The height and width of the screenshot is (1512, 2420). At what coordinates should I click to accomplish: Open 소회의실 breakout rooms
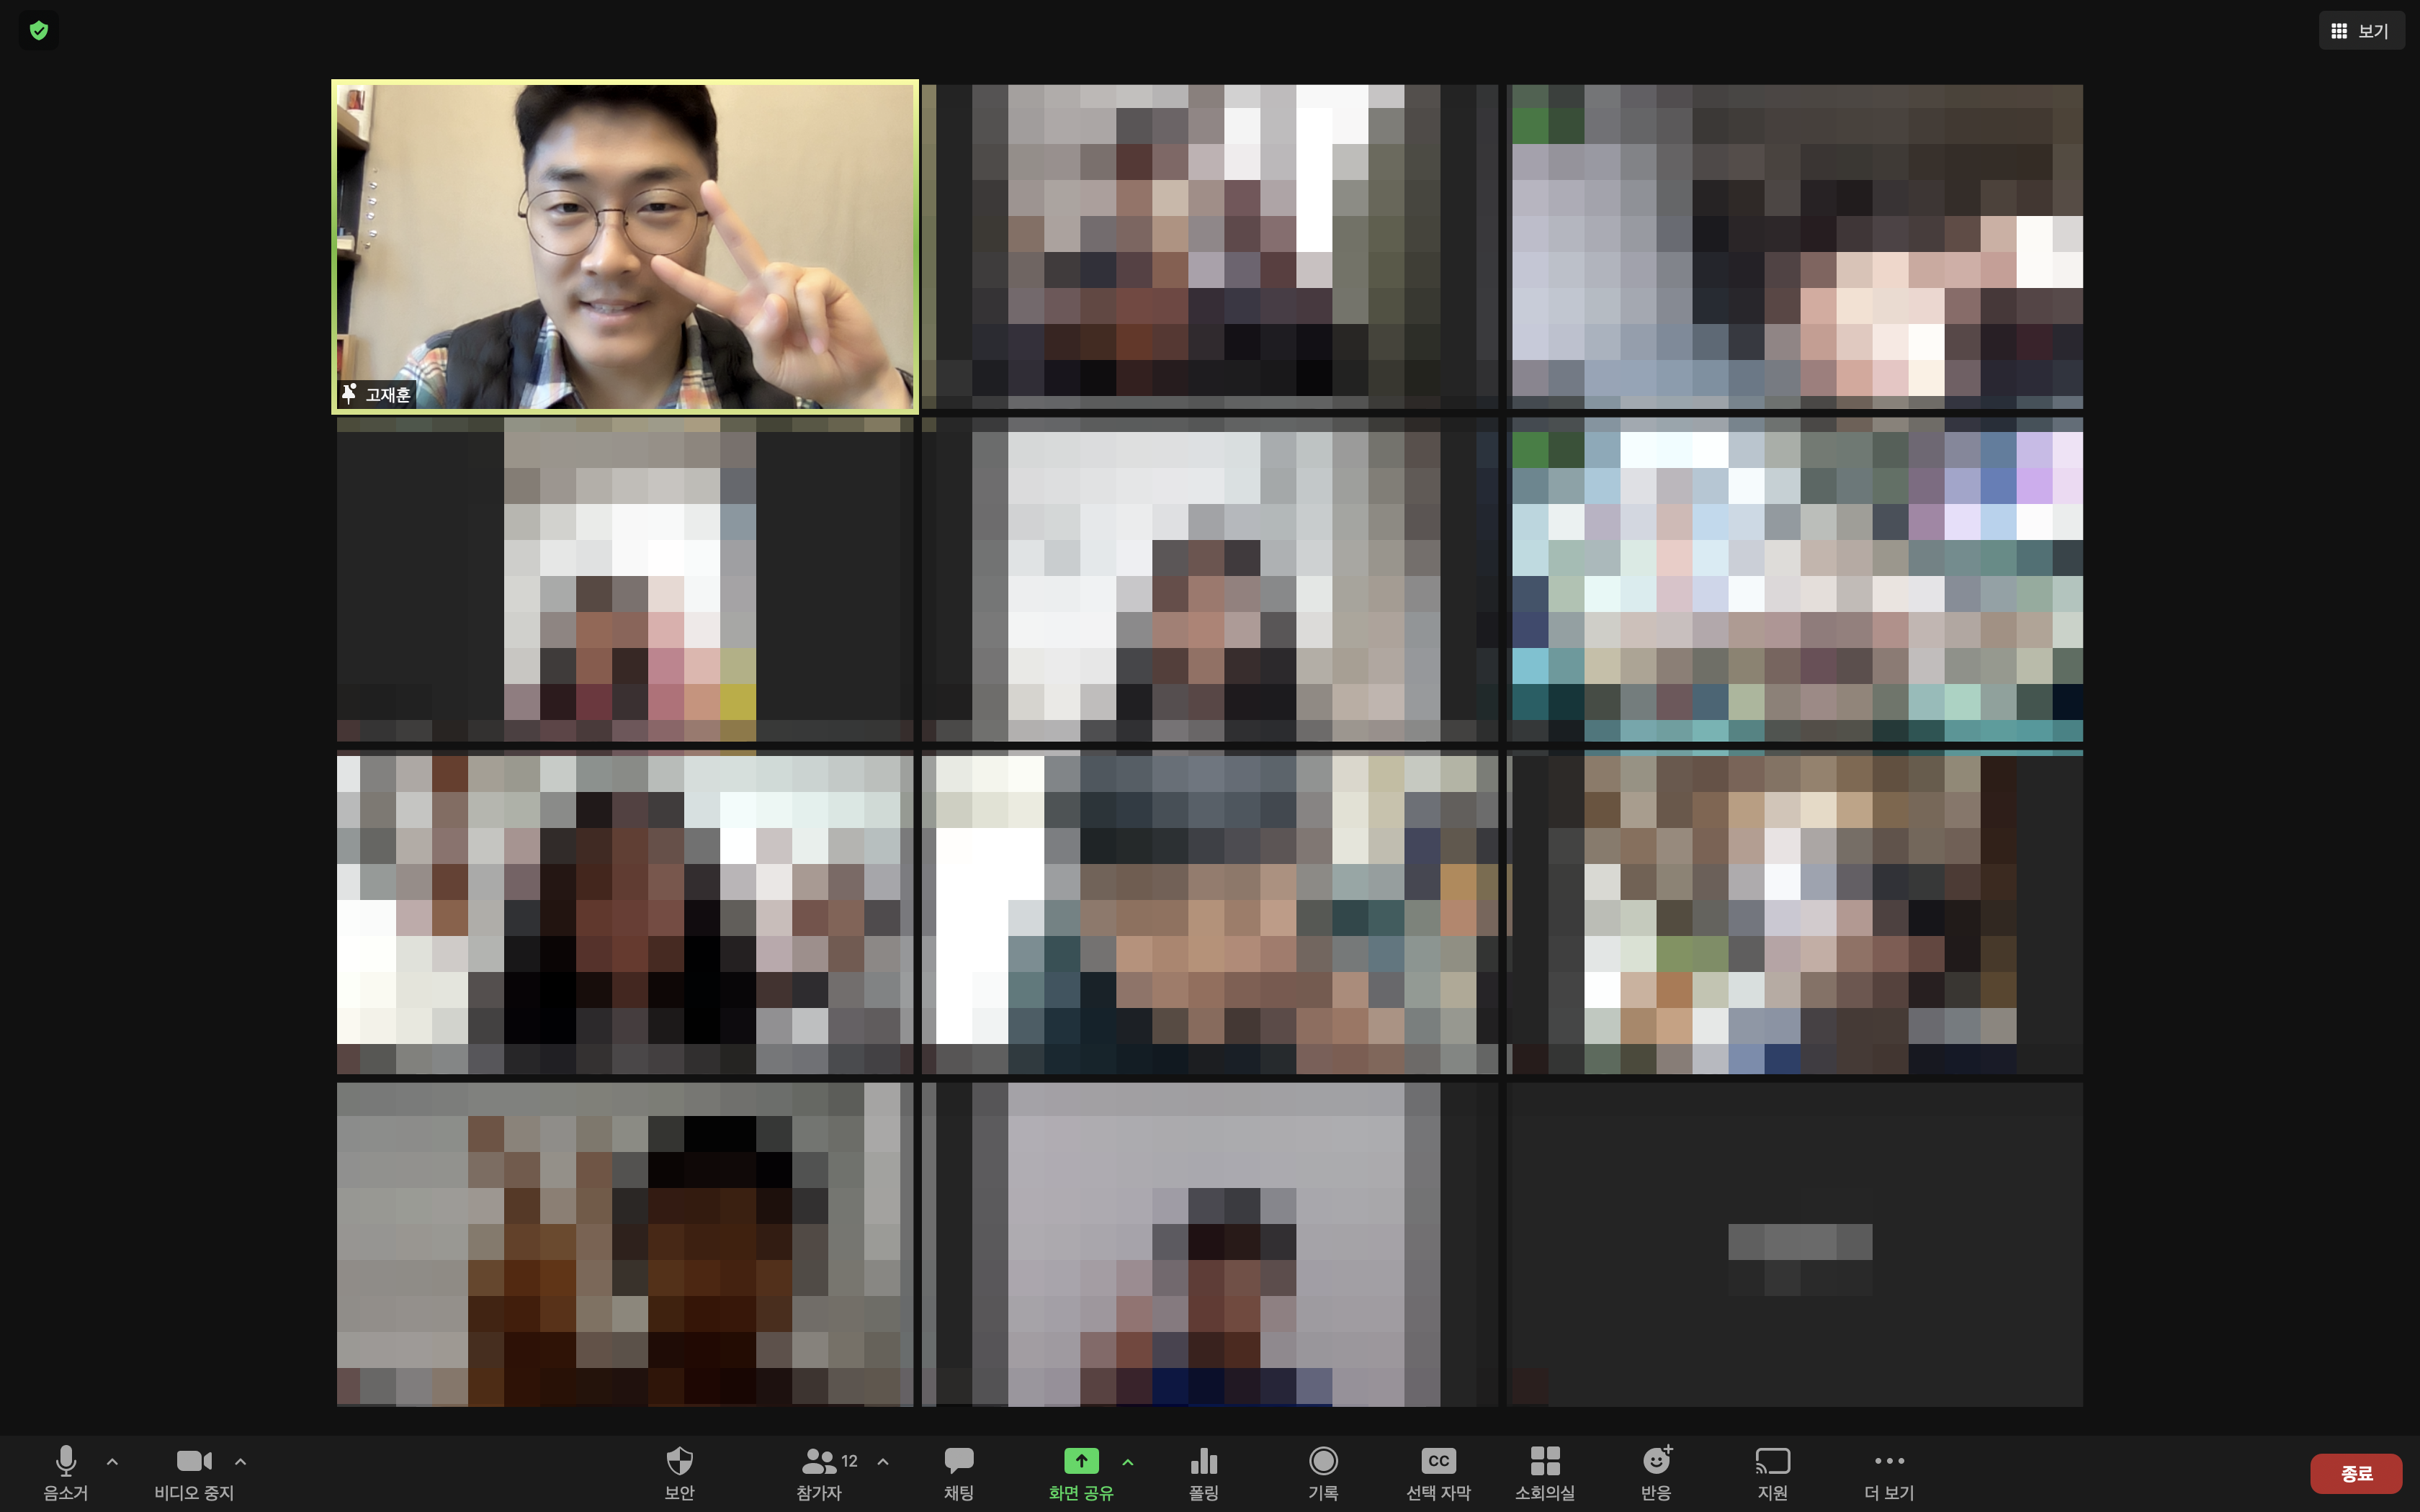pos(1544,1471)
